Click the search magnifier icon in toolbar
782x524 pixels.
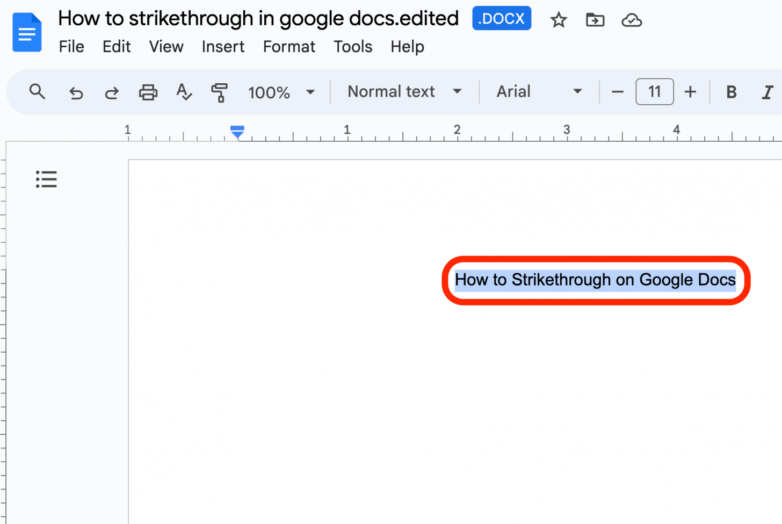37,92
